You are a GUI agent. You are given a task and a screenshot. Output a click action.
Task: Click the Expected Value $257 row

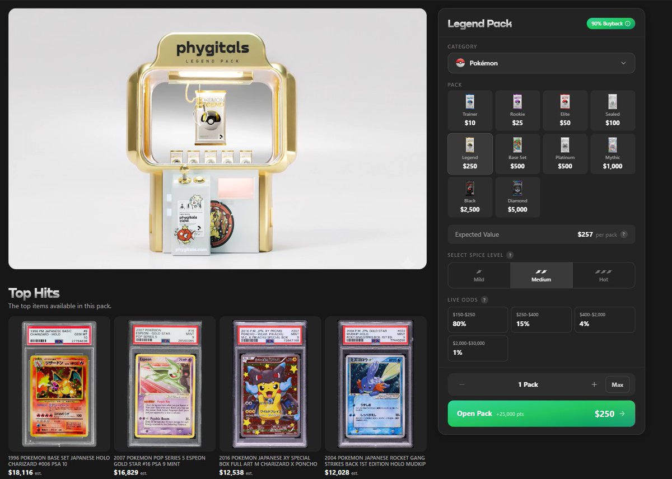[541, 234]
